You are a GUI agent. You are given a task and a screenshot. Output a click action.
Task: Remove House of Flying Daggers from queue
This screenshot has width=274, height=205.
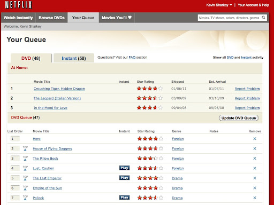point(255,148)
